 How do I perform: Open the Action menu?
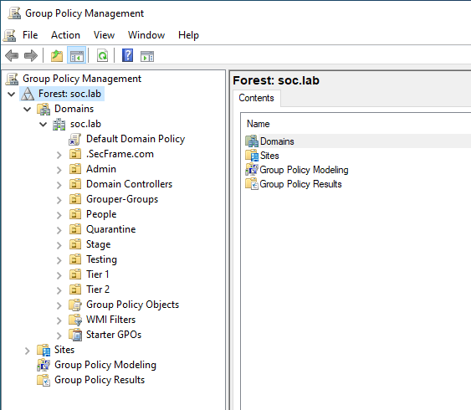click(65, 35)
